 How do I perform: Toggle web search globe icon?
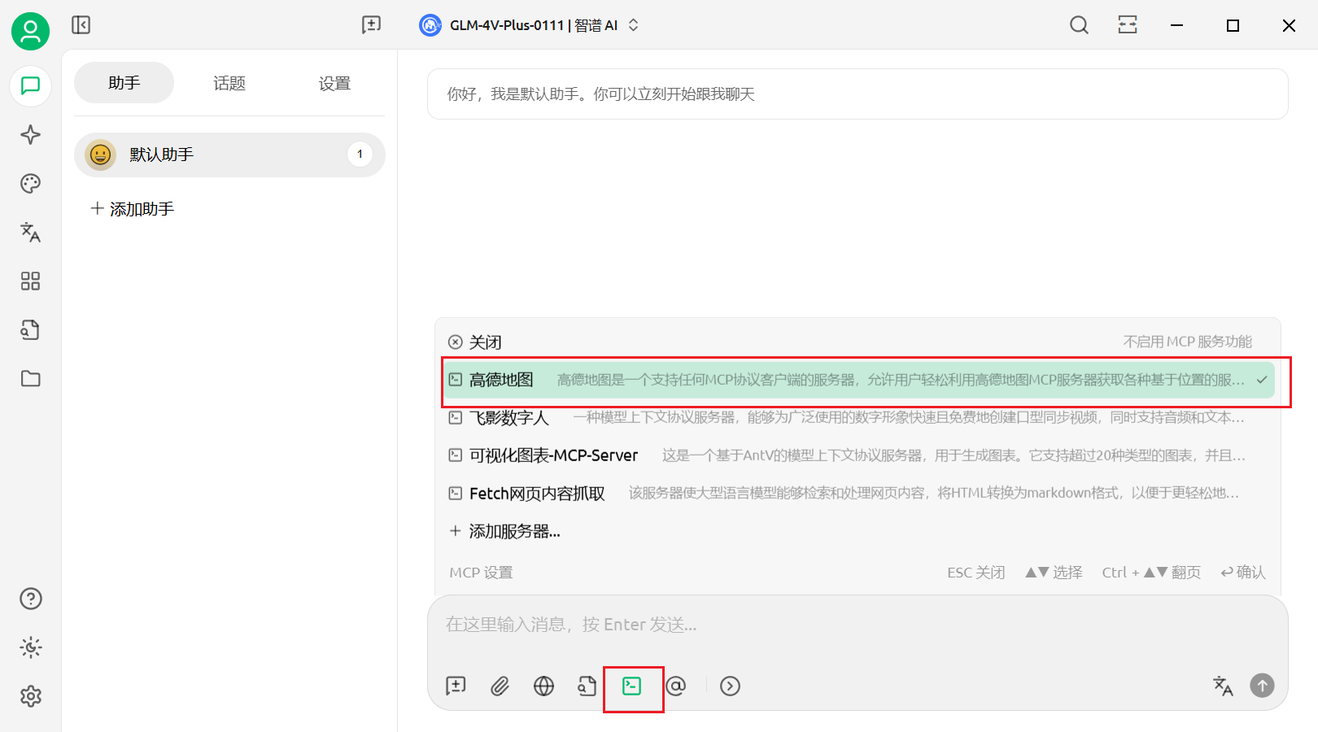(544, 686)
